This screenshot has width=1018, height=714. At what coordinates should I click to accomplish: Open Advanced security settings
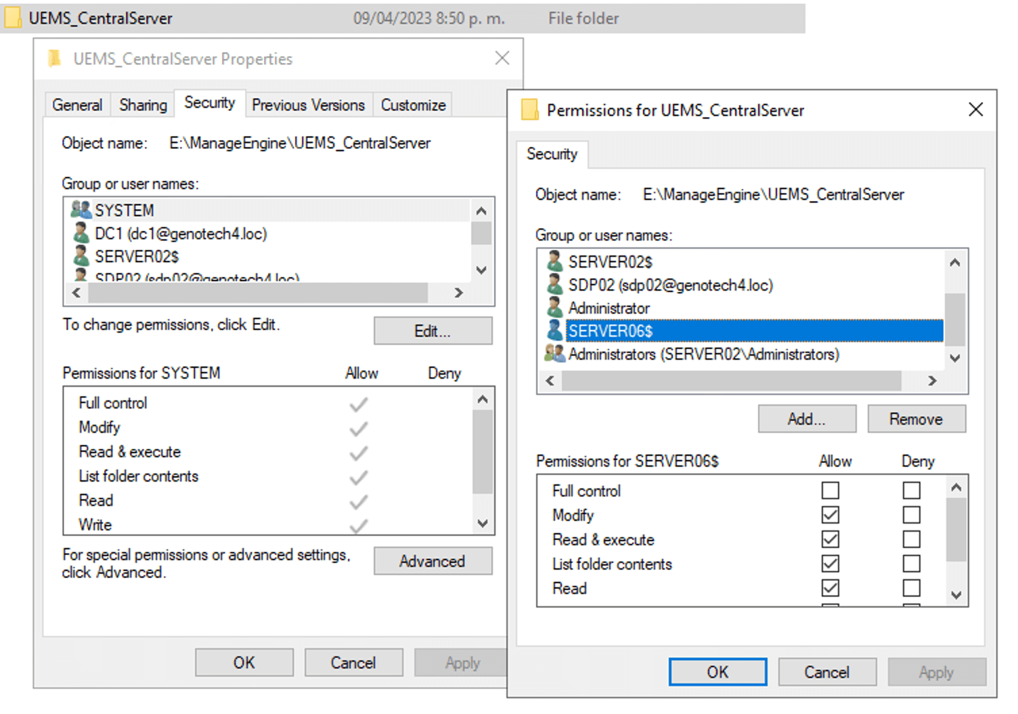coord(433,561)
